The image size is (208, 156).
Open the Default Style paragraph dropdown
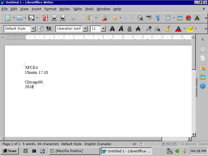[34, 29]
